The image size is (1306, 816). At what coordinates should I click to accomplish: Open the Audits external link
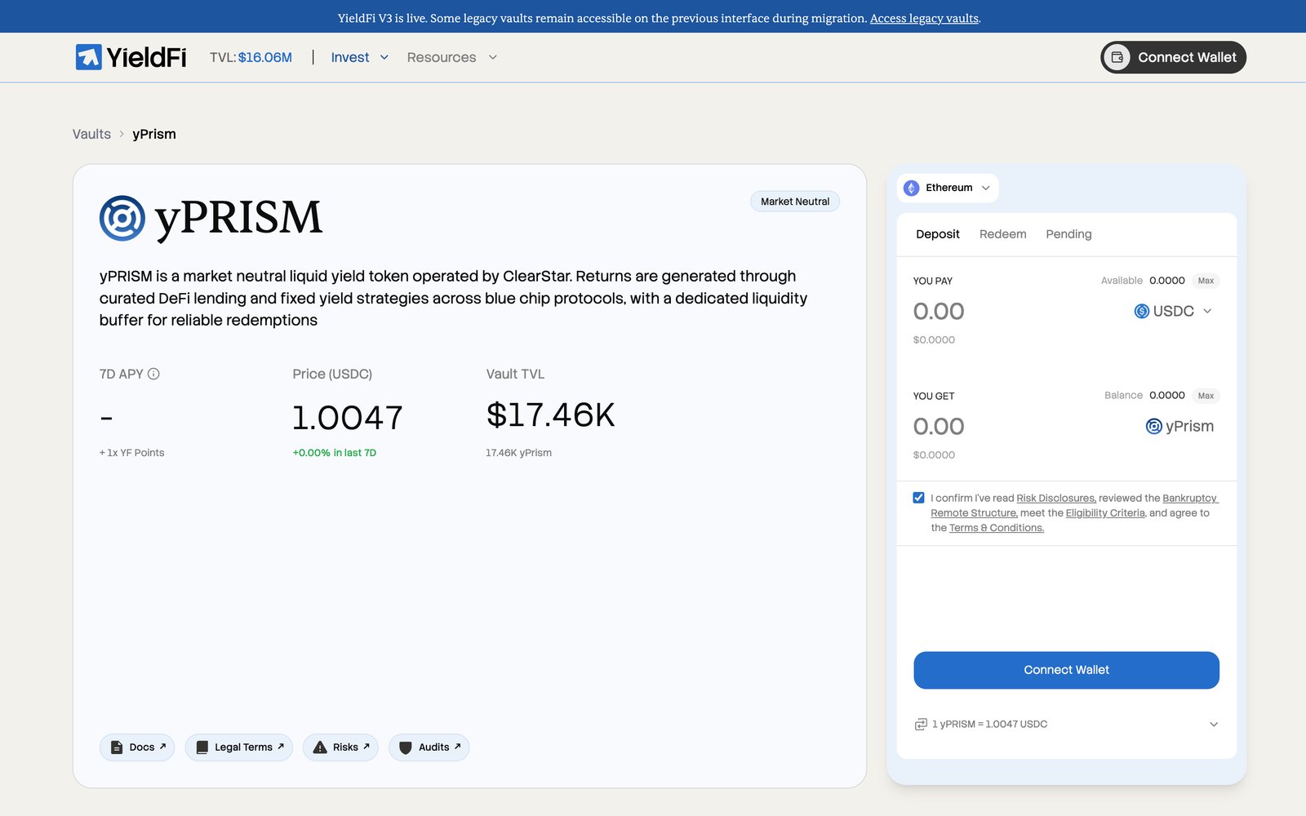coord(429,747)
